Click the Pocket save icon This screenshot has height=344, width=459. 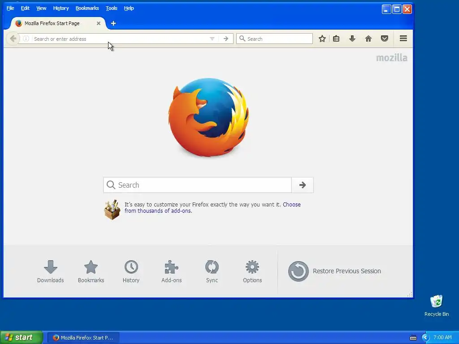coord(384,39)
